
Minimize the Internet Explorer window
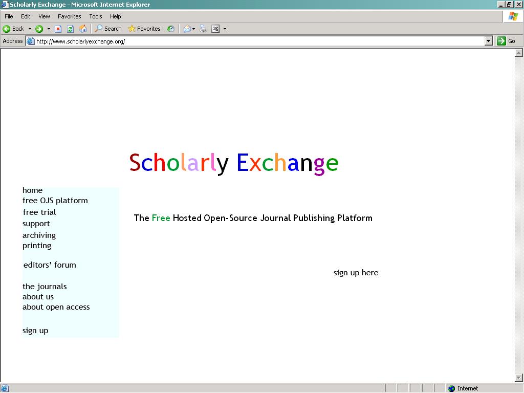tap(500, 4)
